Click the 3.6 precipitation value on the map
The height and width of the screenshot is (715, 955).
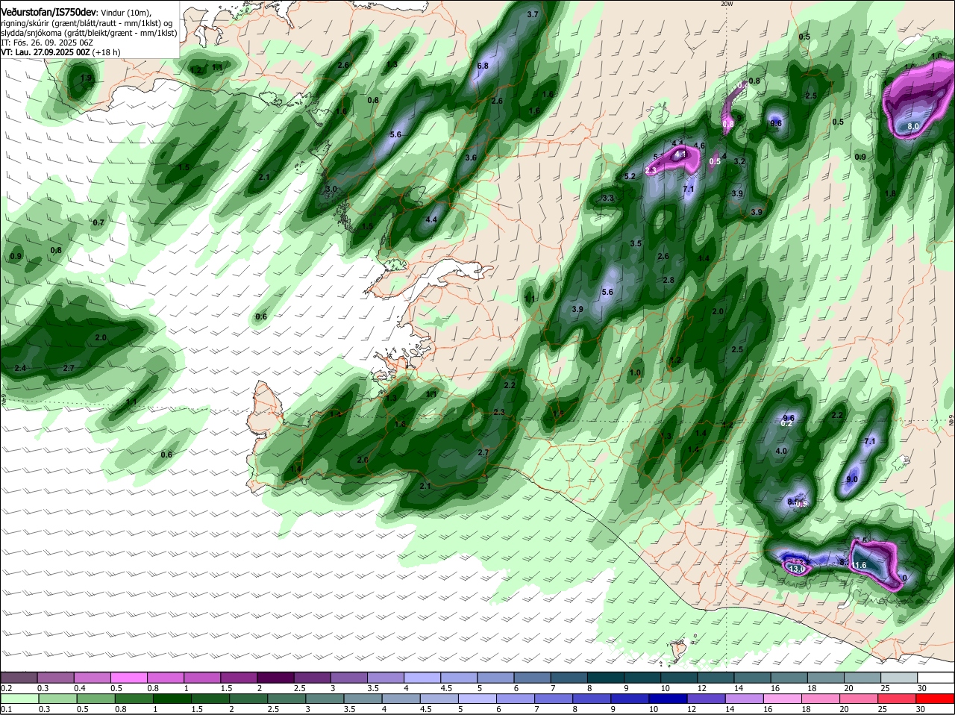pyautogui.click(x=470, y=157)
